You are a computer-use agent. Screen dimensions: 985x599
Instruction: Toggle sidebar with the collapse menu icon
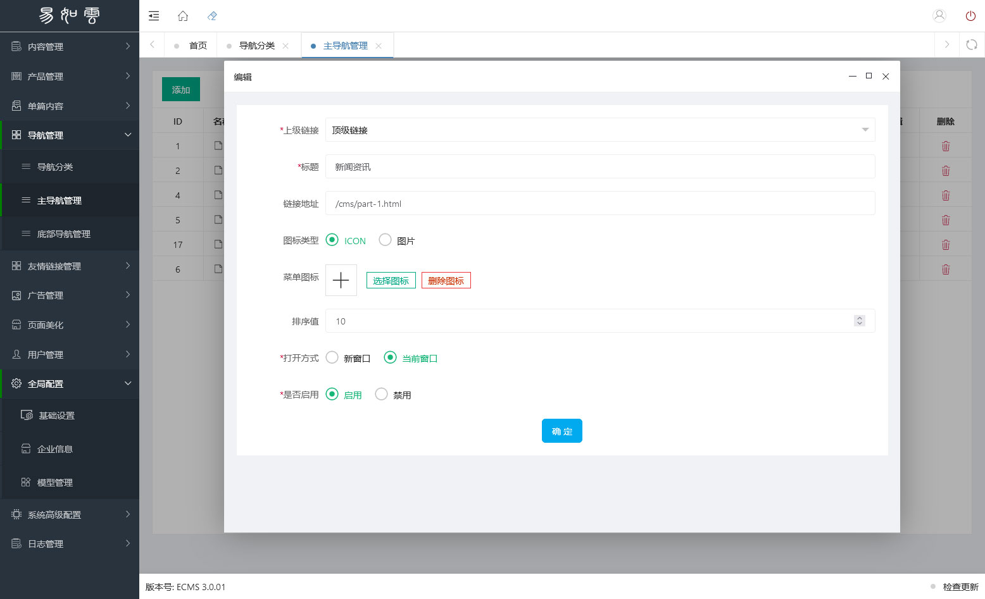pos(154,16)
